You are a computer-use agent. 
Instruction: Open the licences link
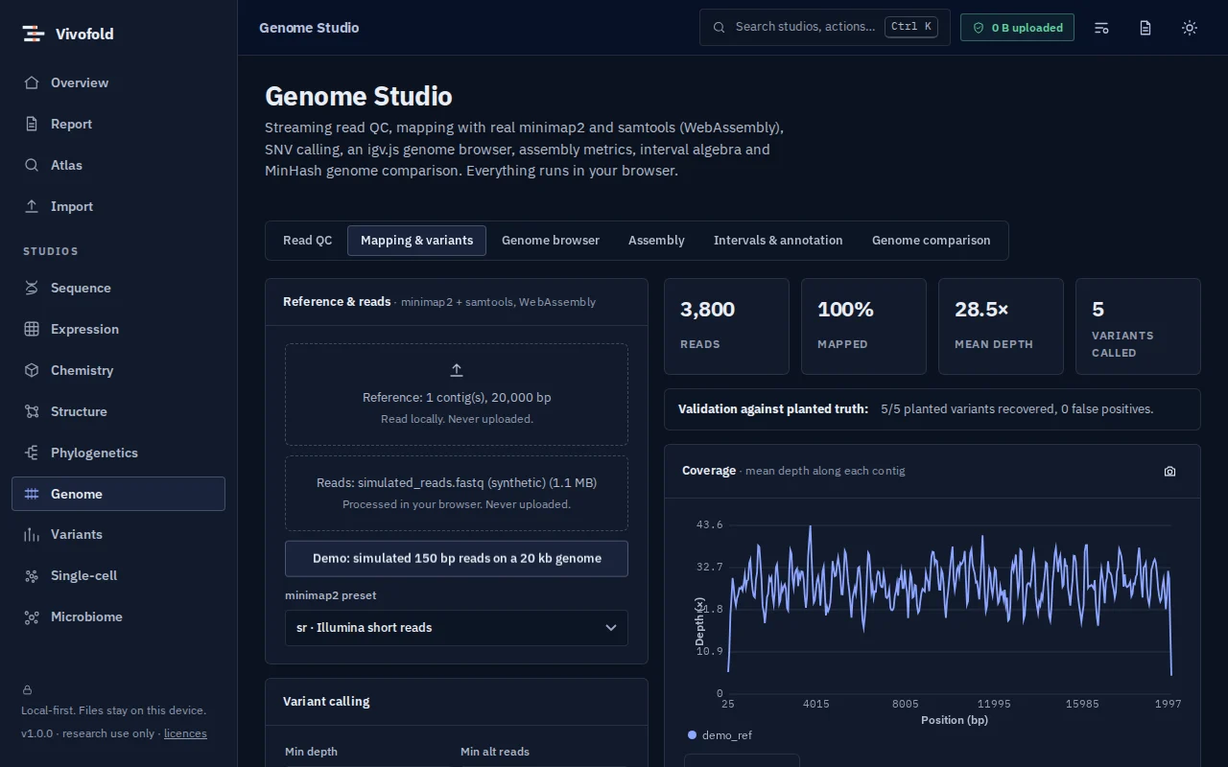click(185, 733)
